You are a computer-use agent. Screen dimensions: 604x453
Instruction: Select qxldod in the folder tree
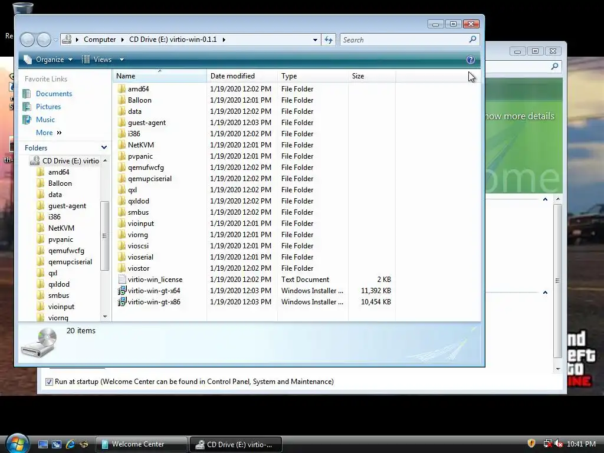[x=59, y=284]
